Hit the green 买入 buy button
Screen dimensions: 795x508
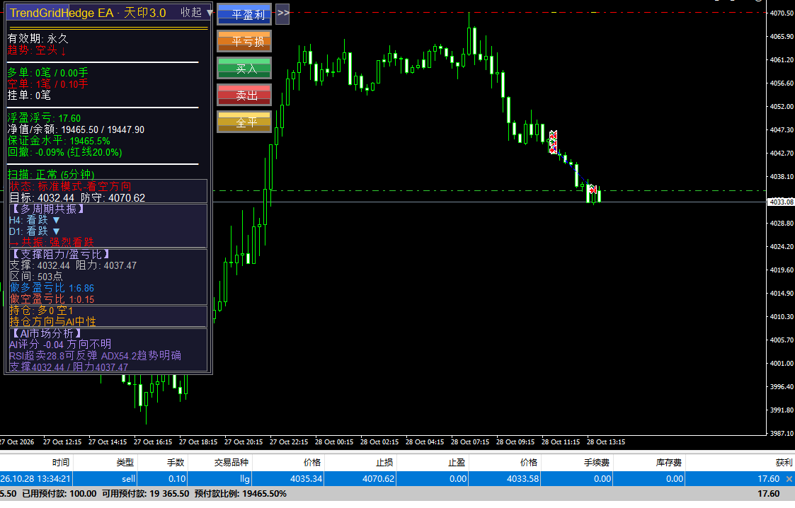click(244, 68)
